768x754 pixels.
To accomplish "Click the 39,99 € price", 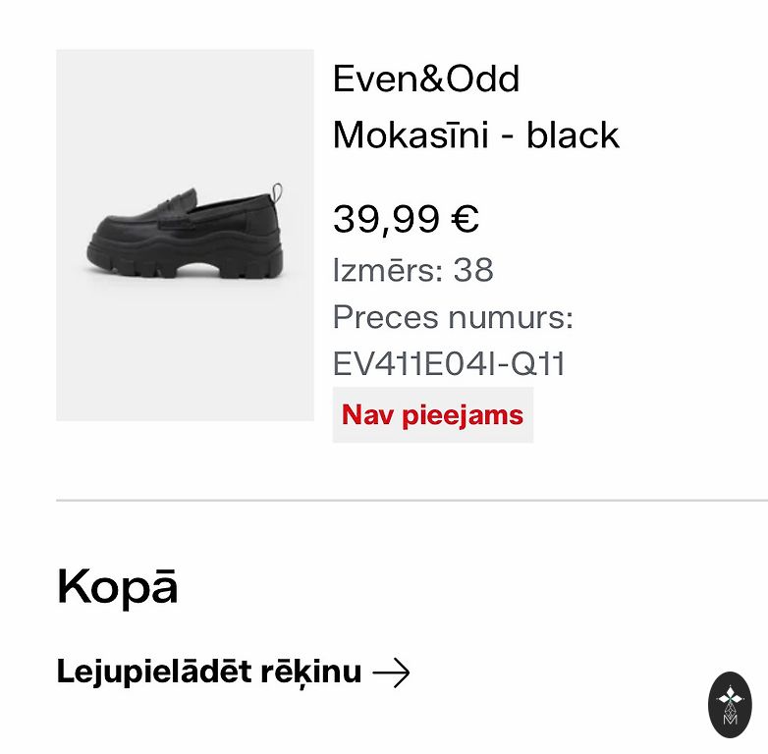I will 406,219.
